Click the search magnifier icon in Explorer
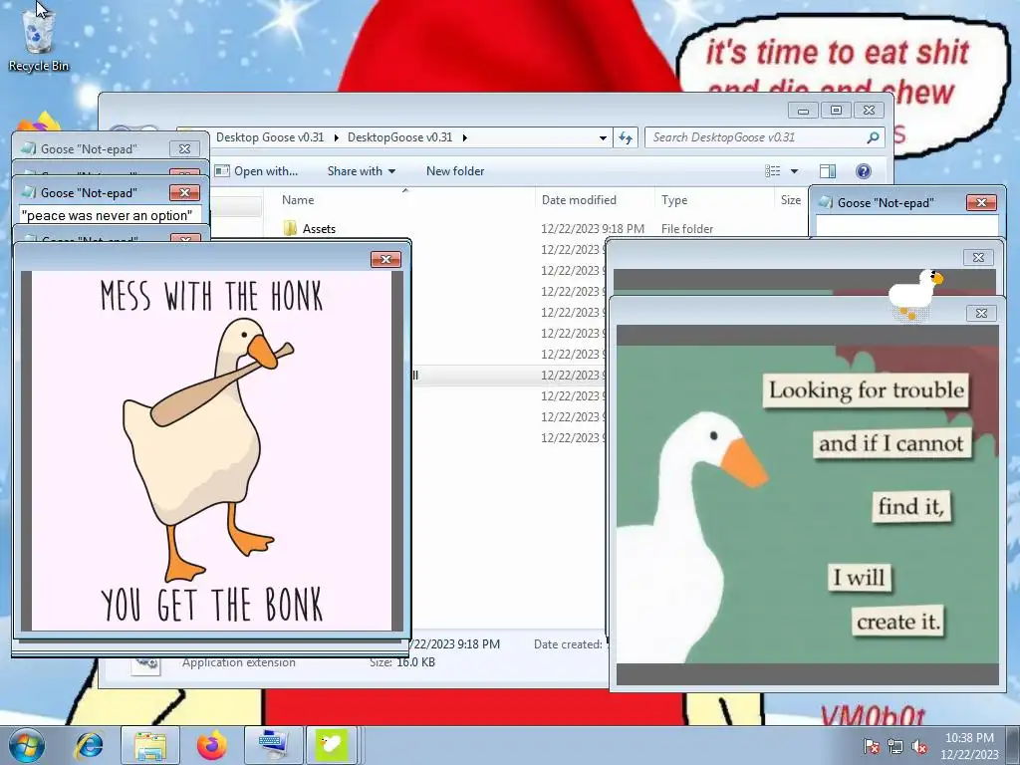This screenshot has width=1020, height=765. point(873,137)
